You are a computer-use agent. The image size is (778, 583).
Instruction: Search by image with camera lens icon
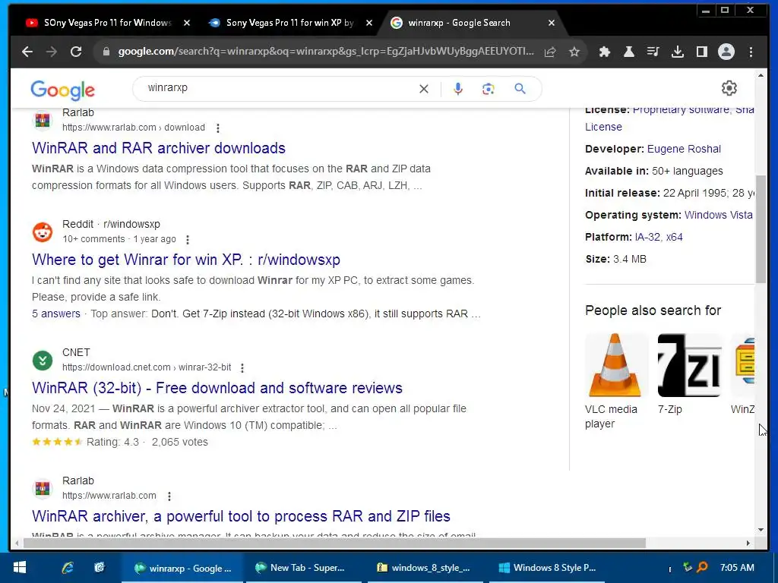point(489,89)
